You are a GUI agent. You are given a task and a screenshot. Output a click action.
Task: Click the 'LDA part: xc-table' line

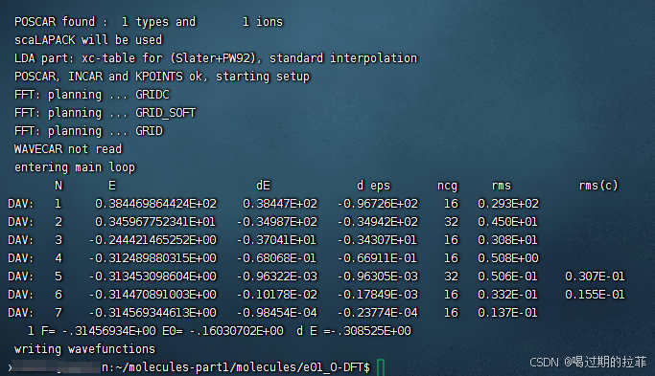[x=216, y=58]
